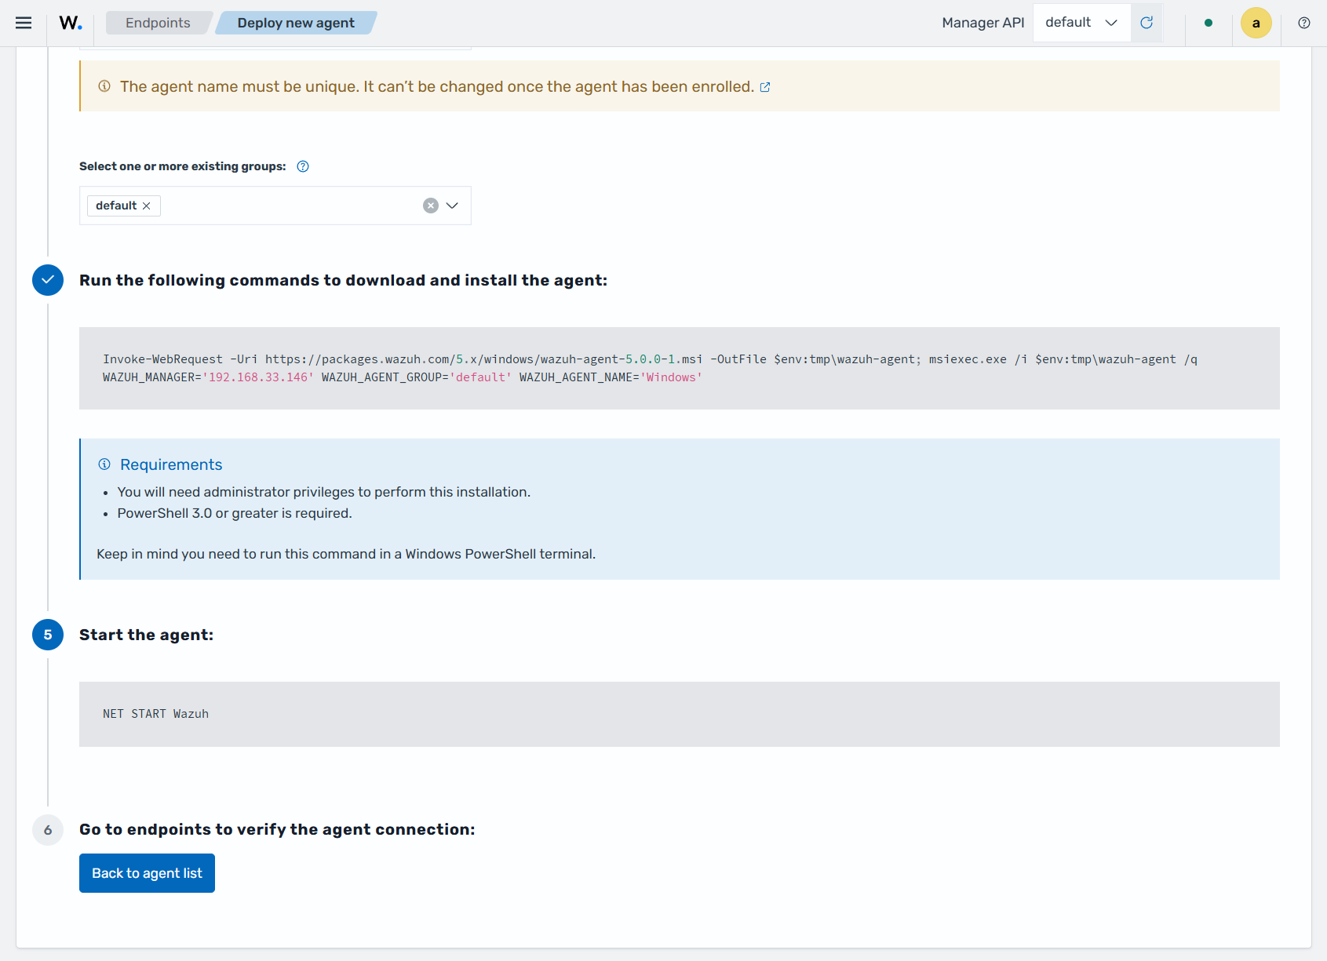Click the PowerShell 3.0 requirement text
The width and height of the screenshot is (1327, 961).
coord(235,513)
